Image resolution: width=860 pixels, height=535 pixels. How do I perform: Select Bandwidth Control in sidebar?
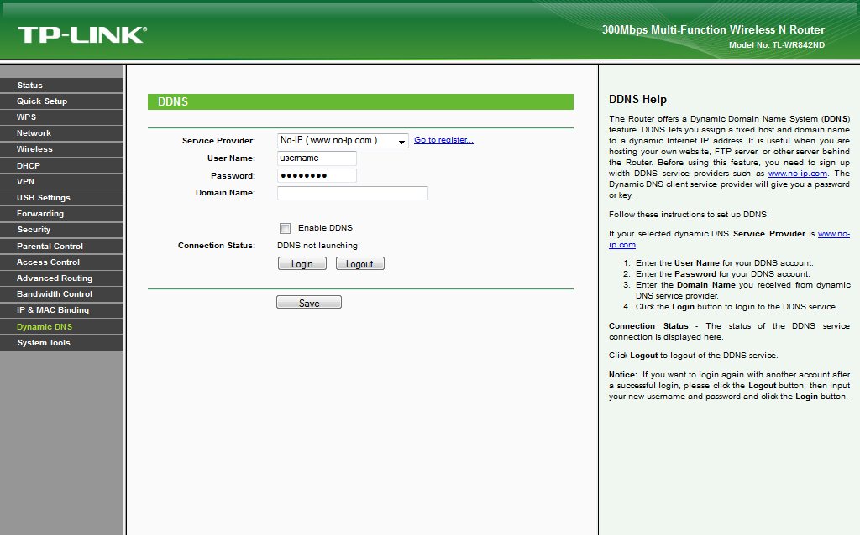click(x=55, y=294)
